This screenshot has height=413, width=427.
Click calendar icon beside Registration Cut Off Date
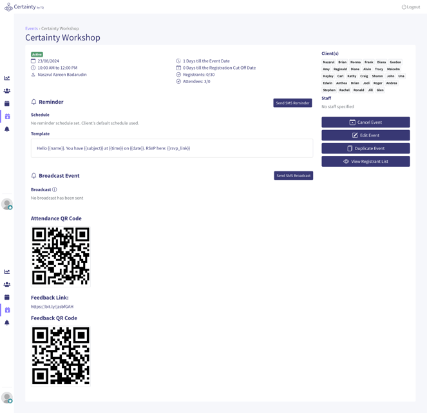[x=178, y=68]
